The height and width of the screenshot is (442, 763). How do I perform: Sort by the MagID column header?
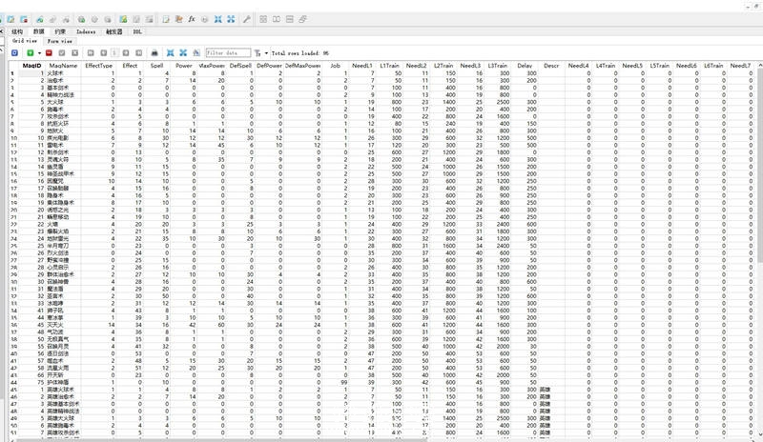pyautogui.click(x=31, y=66)
